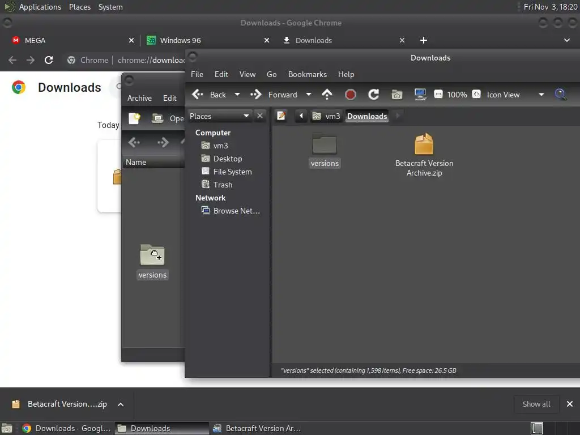Open the Places sidebar selector dropdown
This screenshot has width=580, height=435.
(220, 116)
